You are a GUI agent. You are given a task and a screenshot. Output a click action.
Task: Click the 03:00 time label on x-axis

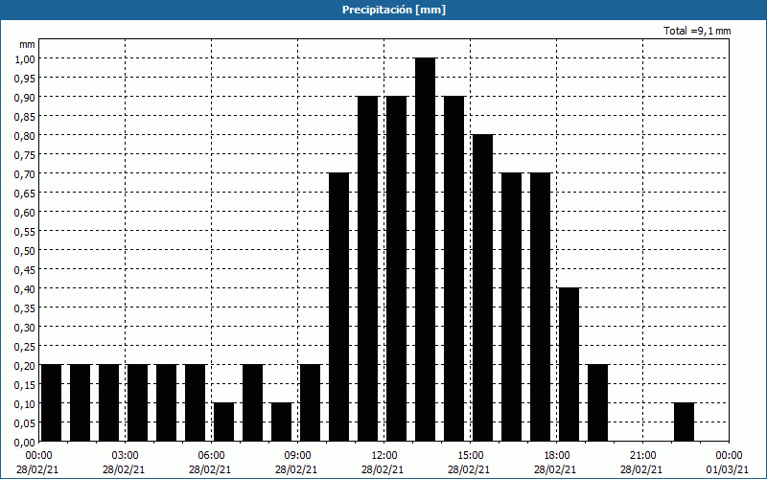pyautogui.click(x=125, y=456)
